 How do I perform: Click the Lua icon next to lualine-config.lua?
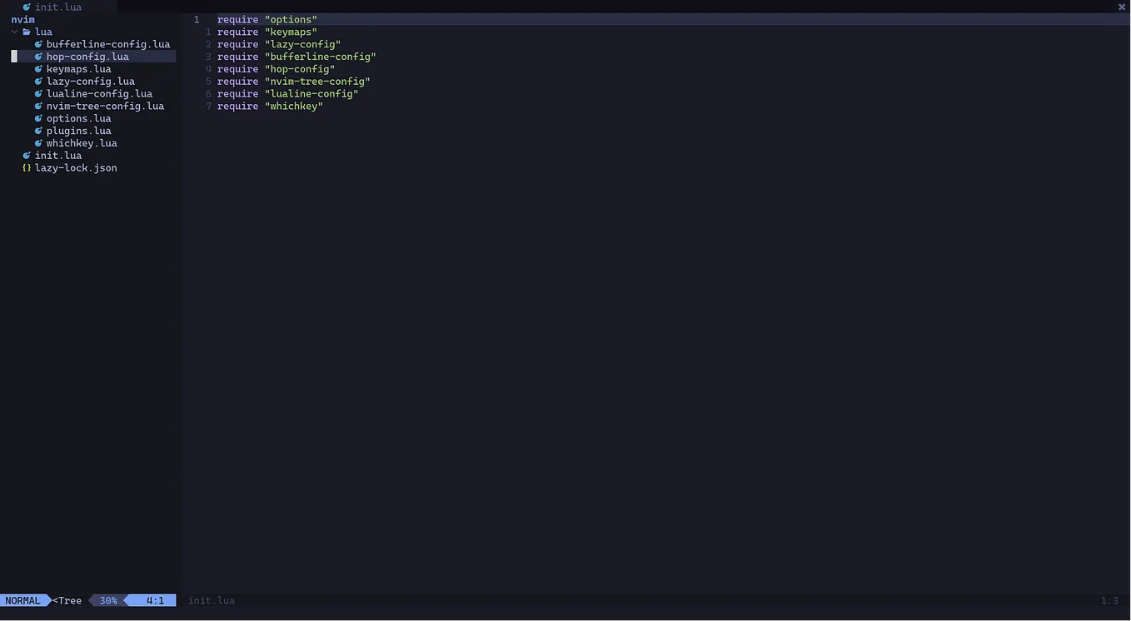pos(37,93)
